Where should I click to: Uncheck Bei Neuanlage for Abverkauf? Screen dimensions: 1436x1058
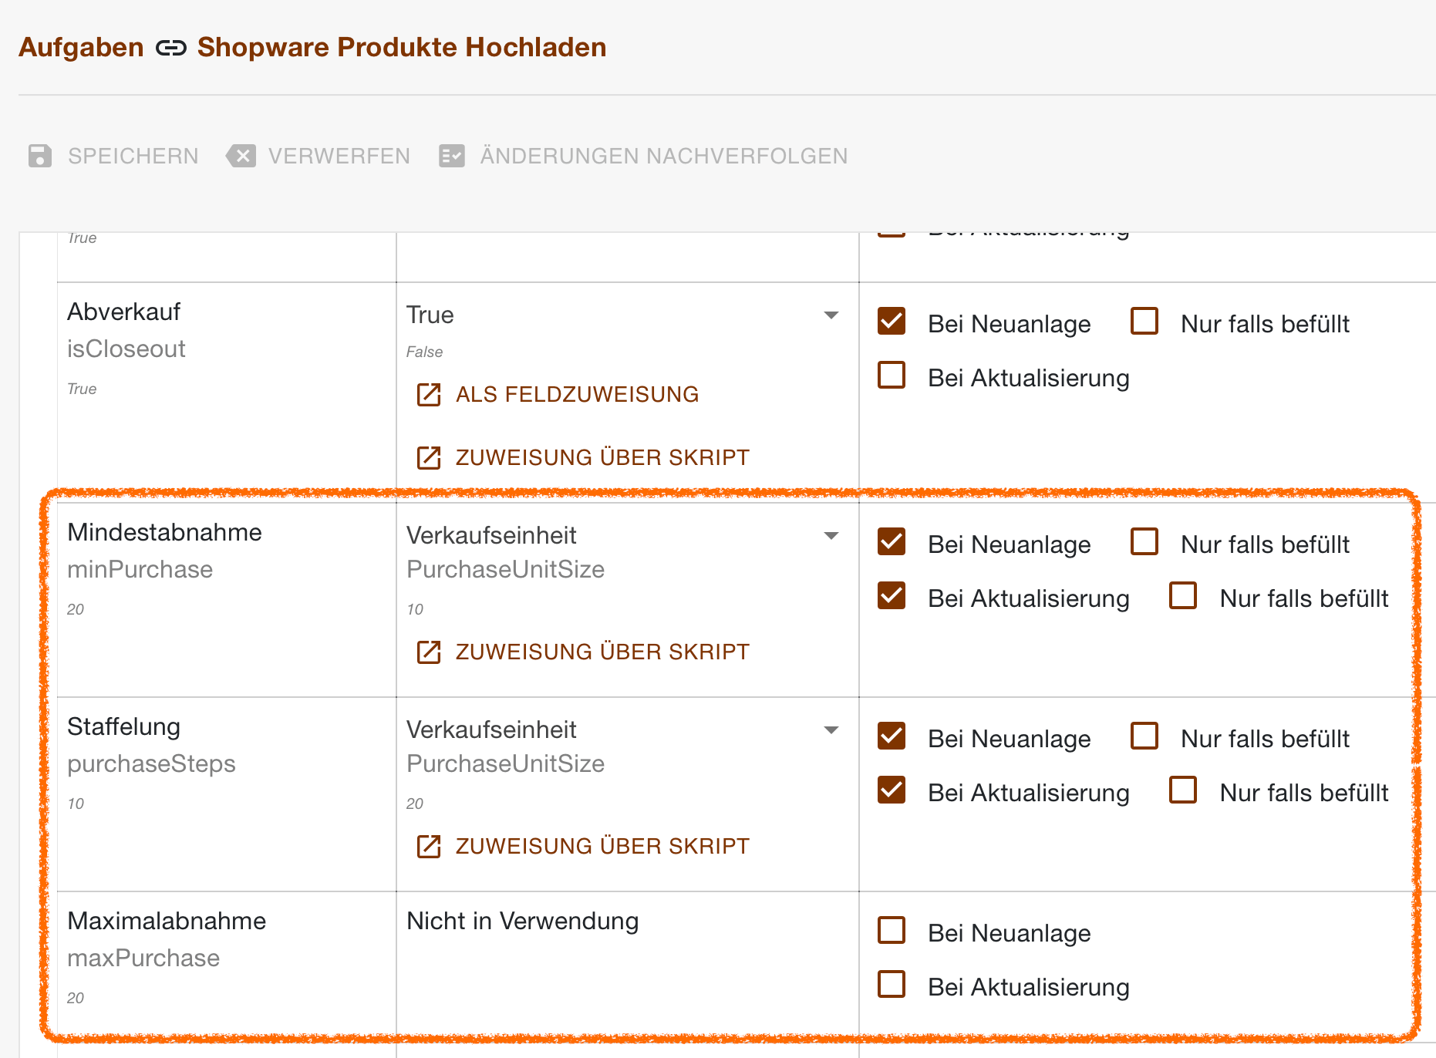892,321
